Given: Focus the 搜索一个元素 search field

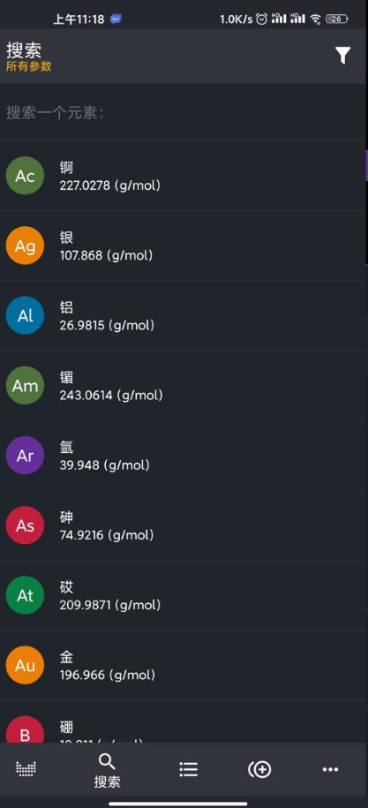Looking at the screenshot, I should click(184, 112).
